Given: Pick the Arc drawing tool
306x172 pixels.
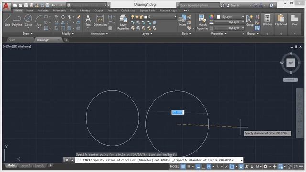Looking at the screenshot, I should (x=39, y=21).
